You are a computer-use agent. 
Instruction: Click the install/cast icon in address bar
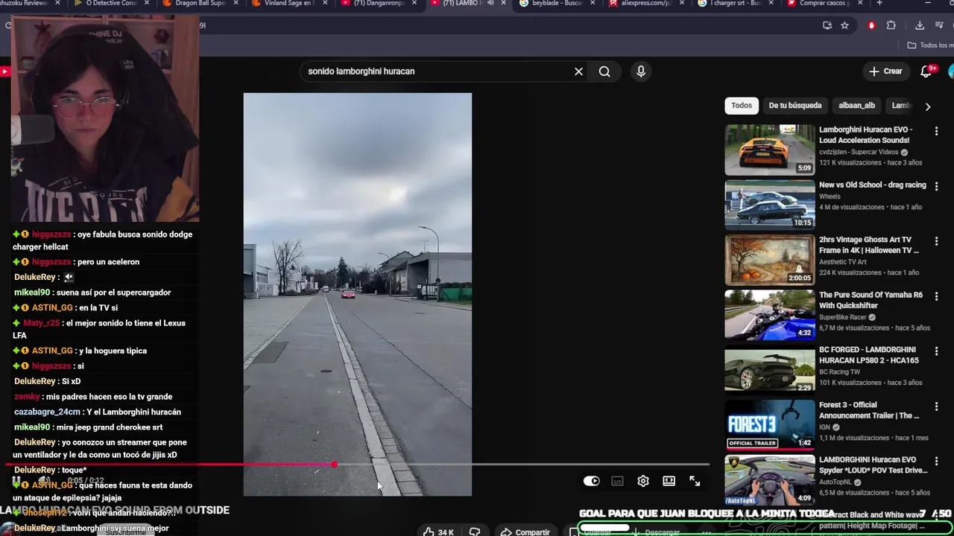click(827, 25)
